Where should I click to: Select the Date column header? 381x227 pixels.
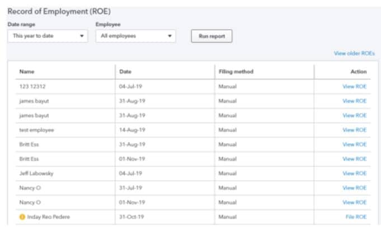point(125,72)
